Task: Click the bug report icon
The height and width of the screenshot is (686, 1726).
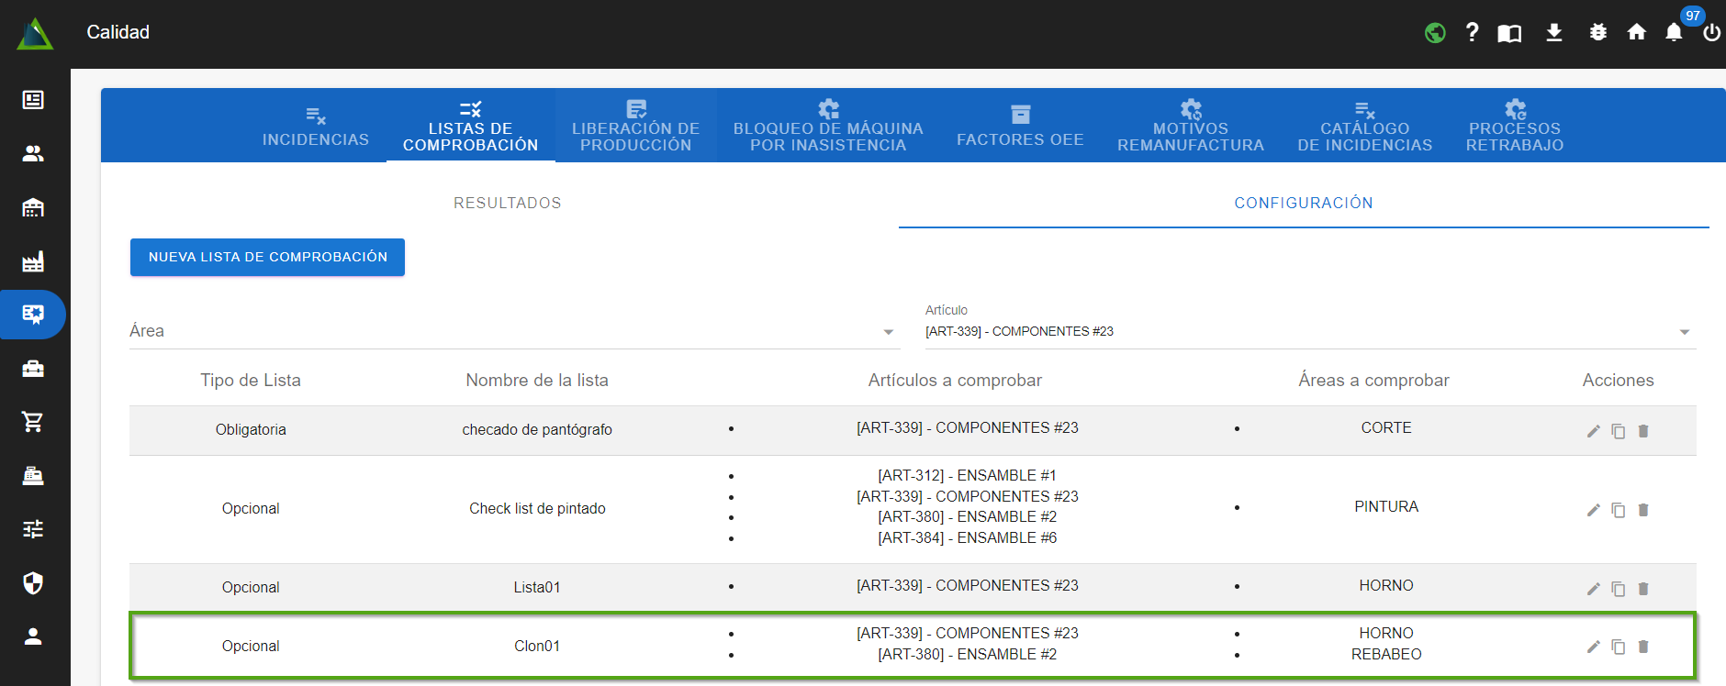Action: coord(1597,33)
